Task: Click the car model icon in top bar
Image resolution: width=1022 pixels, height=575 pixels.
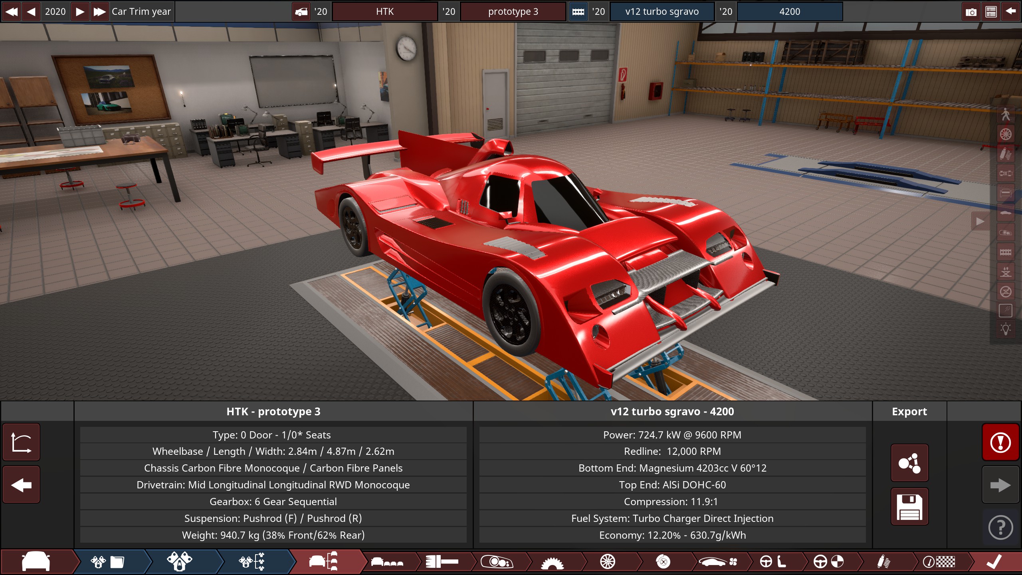Action: pyautogui.click(x=301, y=12)
